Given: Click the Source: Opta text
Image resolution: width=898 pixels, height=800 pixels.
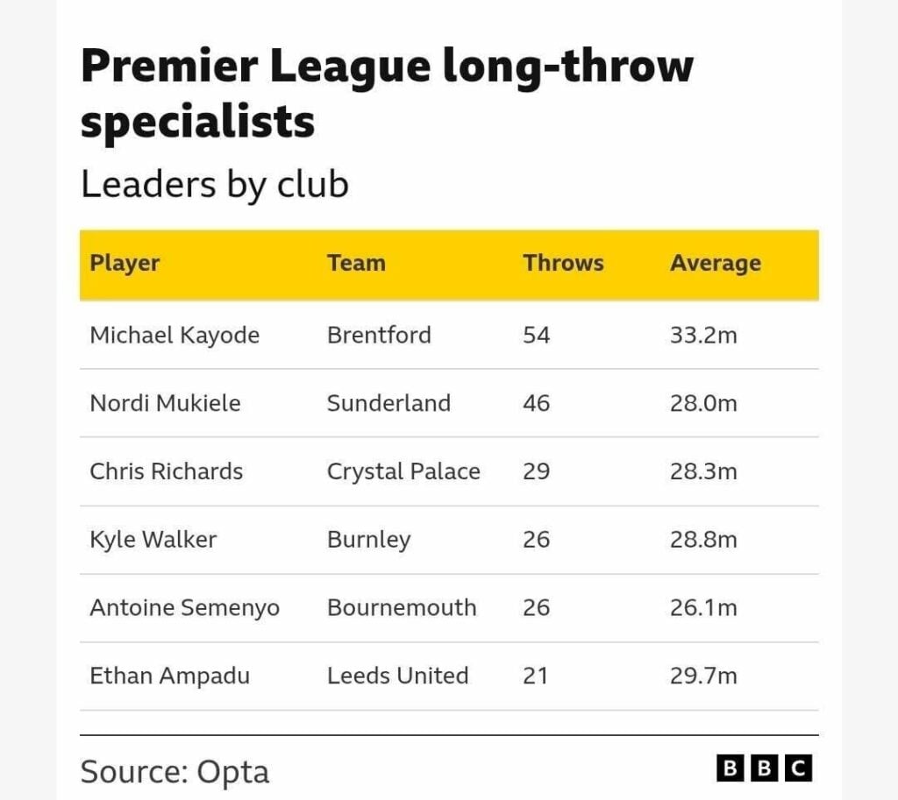Looking at the screenshot, I should [175, 772].
